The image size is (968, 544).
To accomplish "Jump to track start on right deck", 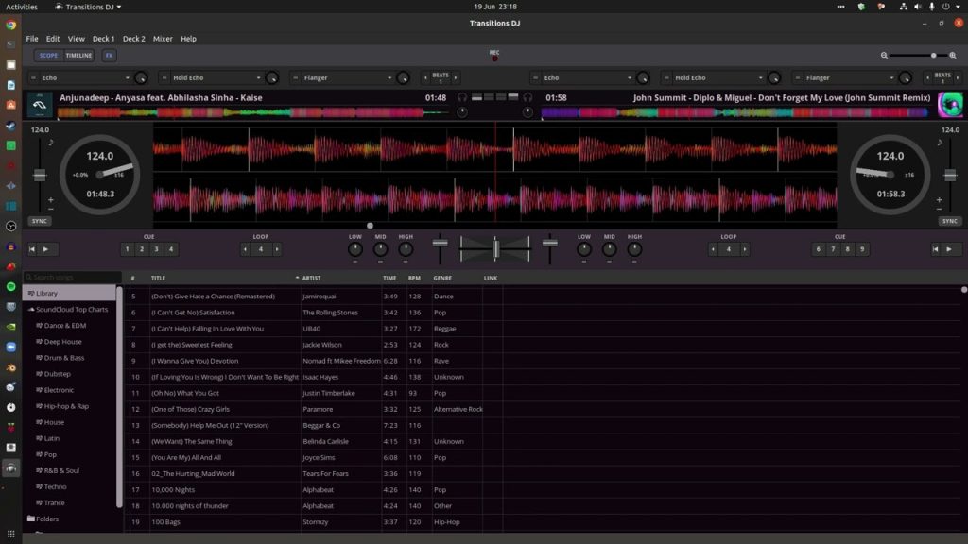I will [934, 249].
